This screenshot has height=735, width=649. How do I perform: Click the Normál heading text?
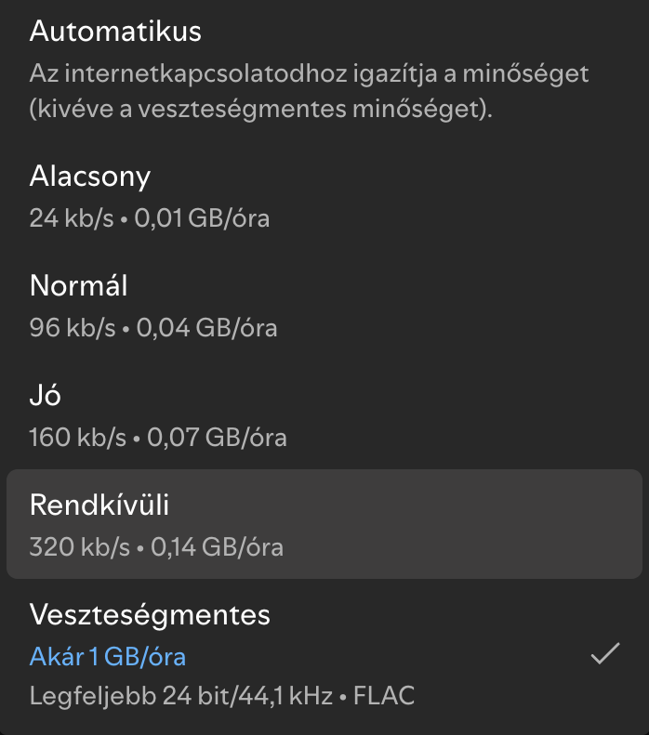click(79, 284)
